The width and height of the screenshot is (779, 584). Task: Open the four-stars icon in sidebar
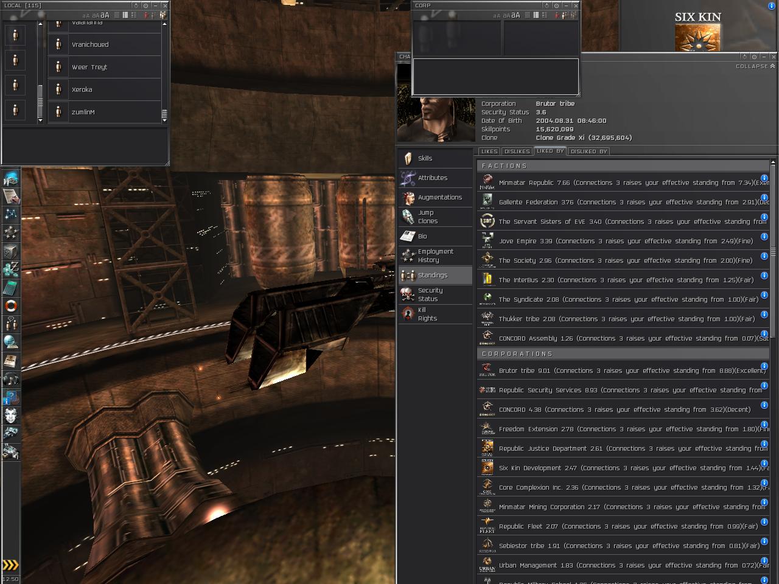(x=11, y=232)
